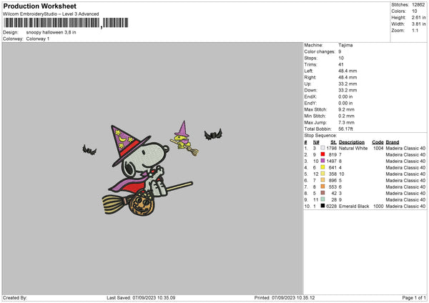Click the Colors value 10 in header
Screen dimensions: 429x303
[415, 11]
